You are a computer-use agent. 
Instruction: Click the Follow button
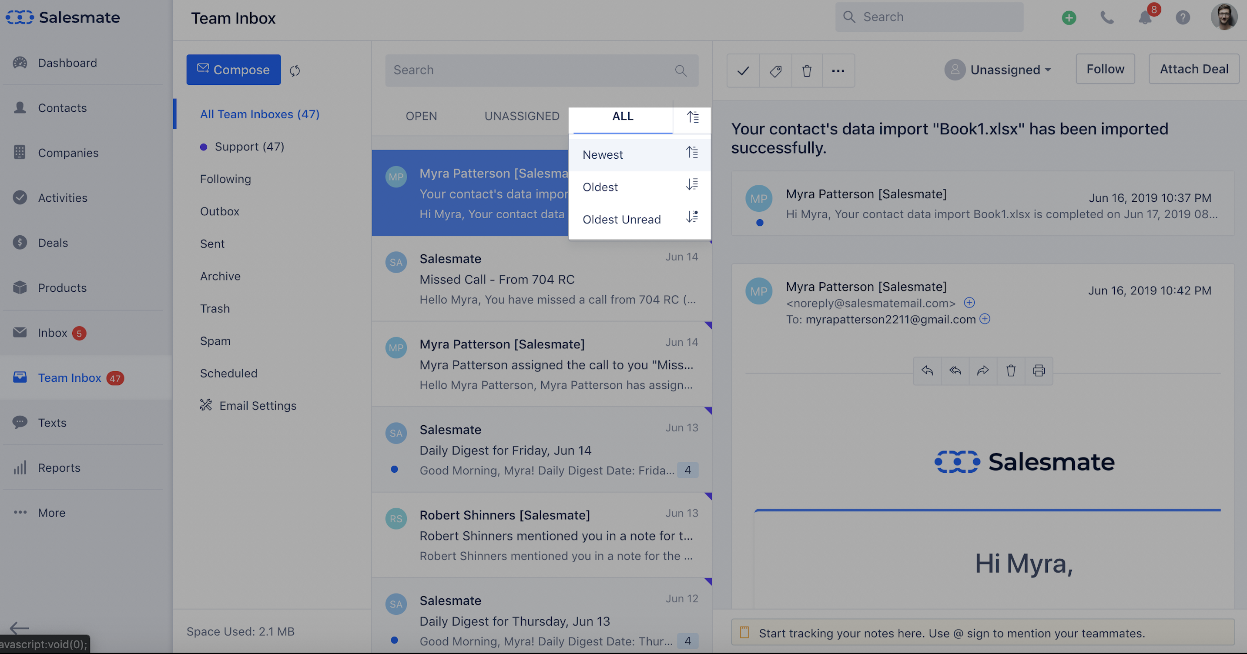[1105, 69]
